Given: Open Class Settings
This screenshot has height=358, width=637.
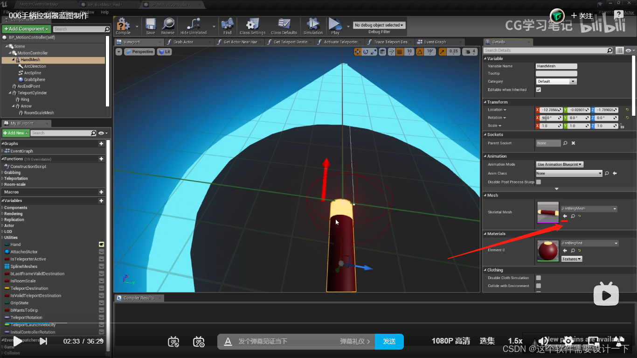Looking at the screenshot, I should click(x=252, y=26).
